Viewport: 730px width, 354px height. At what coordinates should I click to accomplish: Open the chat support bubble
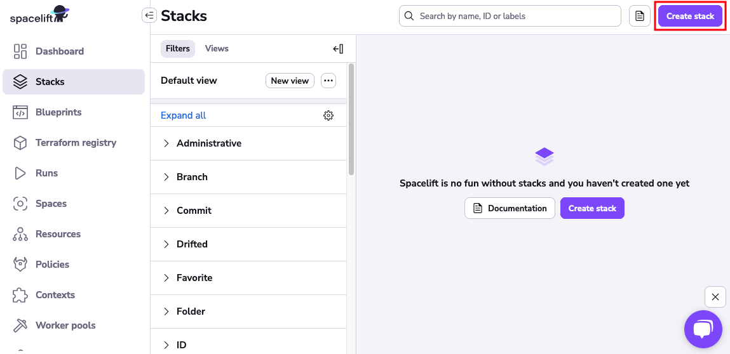pos(703,329)
